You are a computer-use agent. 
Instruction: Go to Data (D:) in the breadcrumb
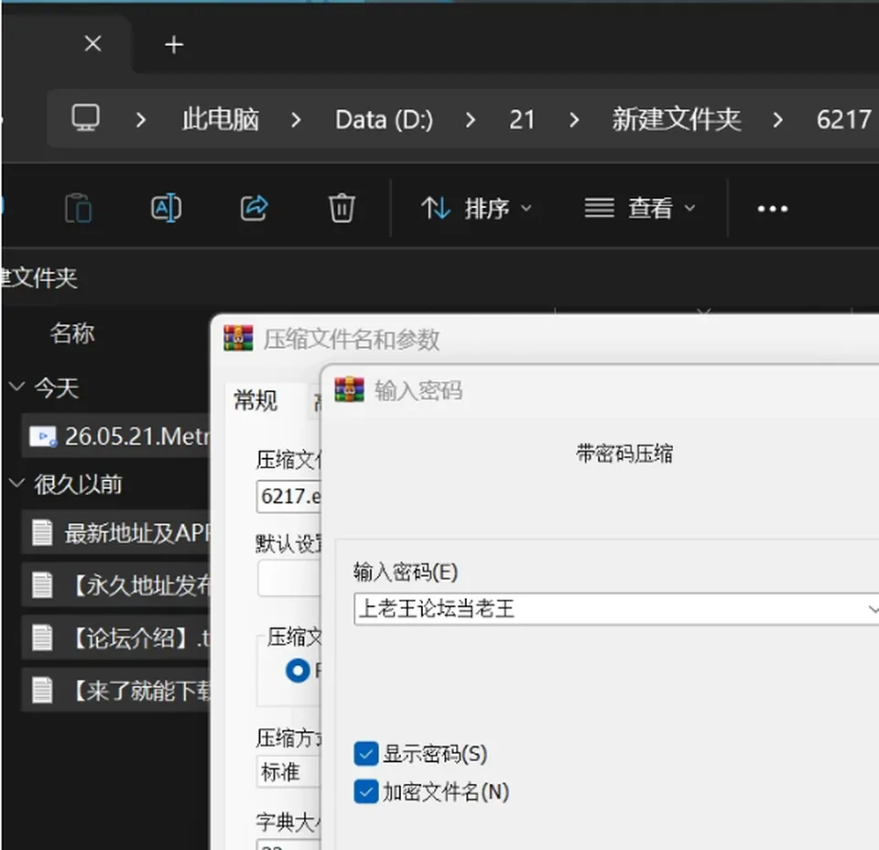384,119
